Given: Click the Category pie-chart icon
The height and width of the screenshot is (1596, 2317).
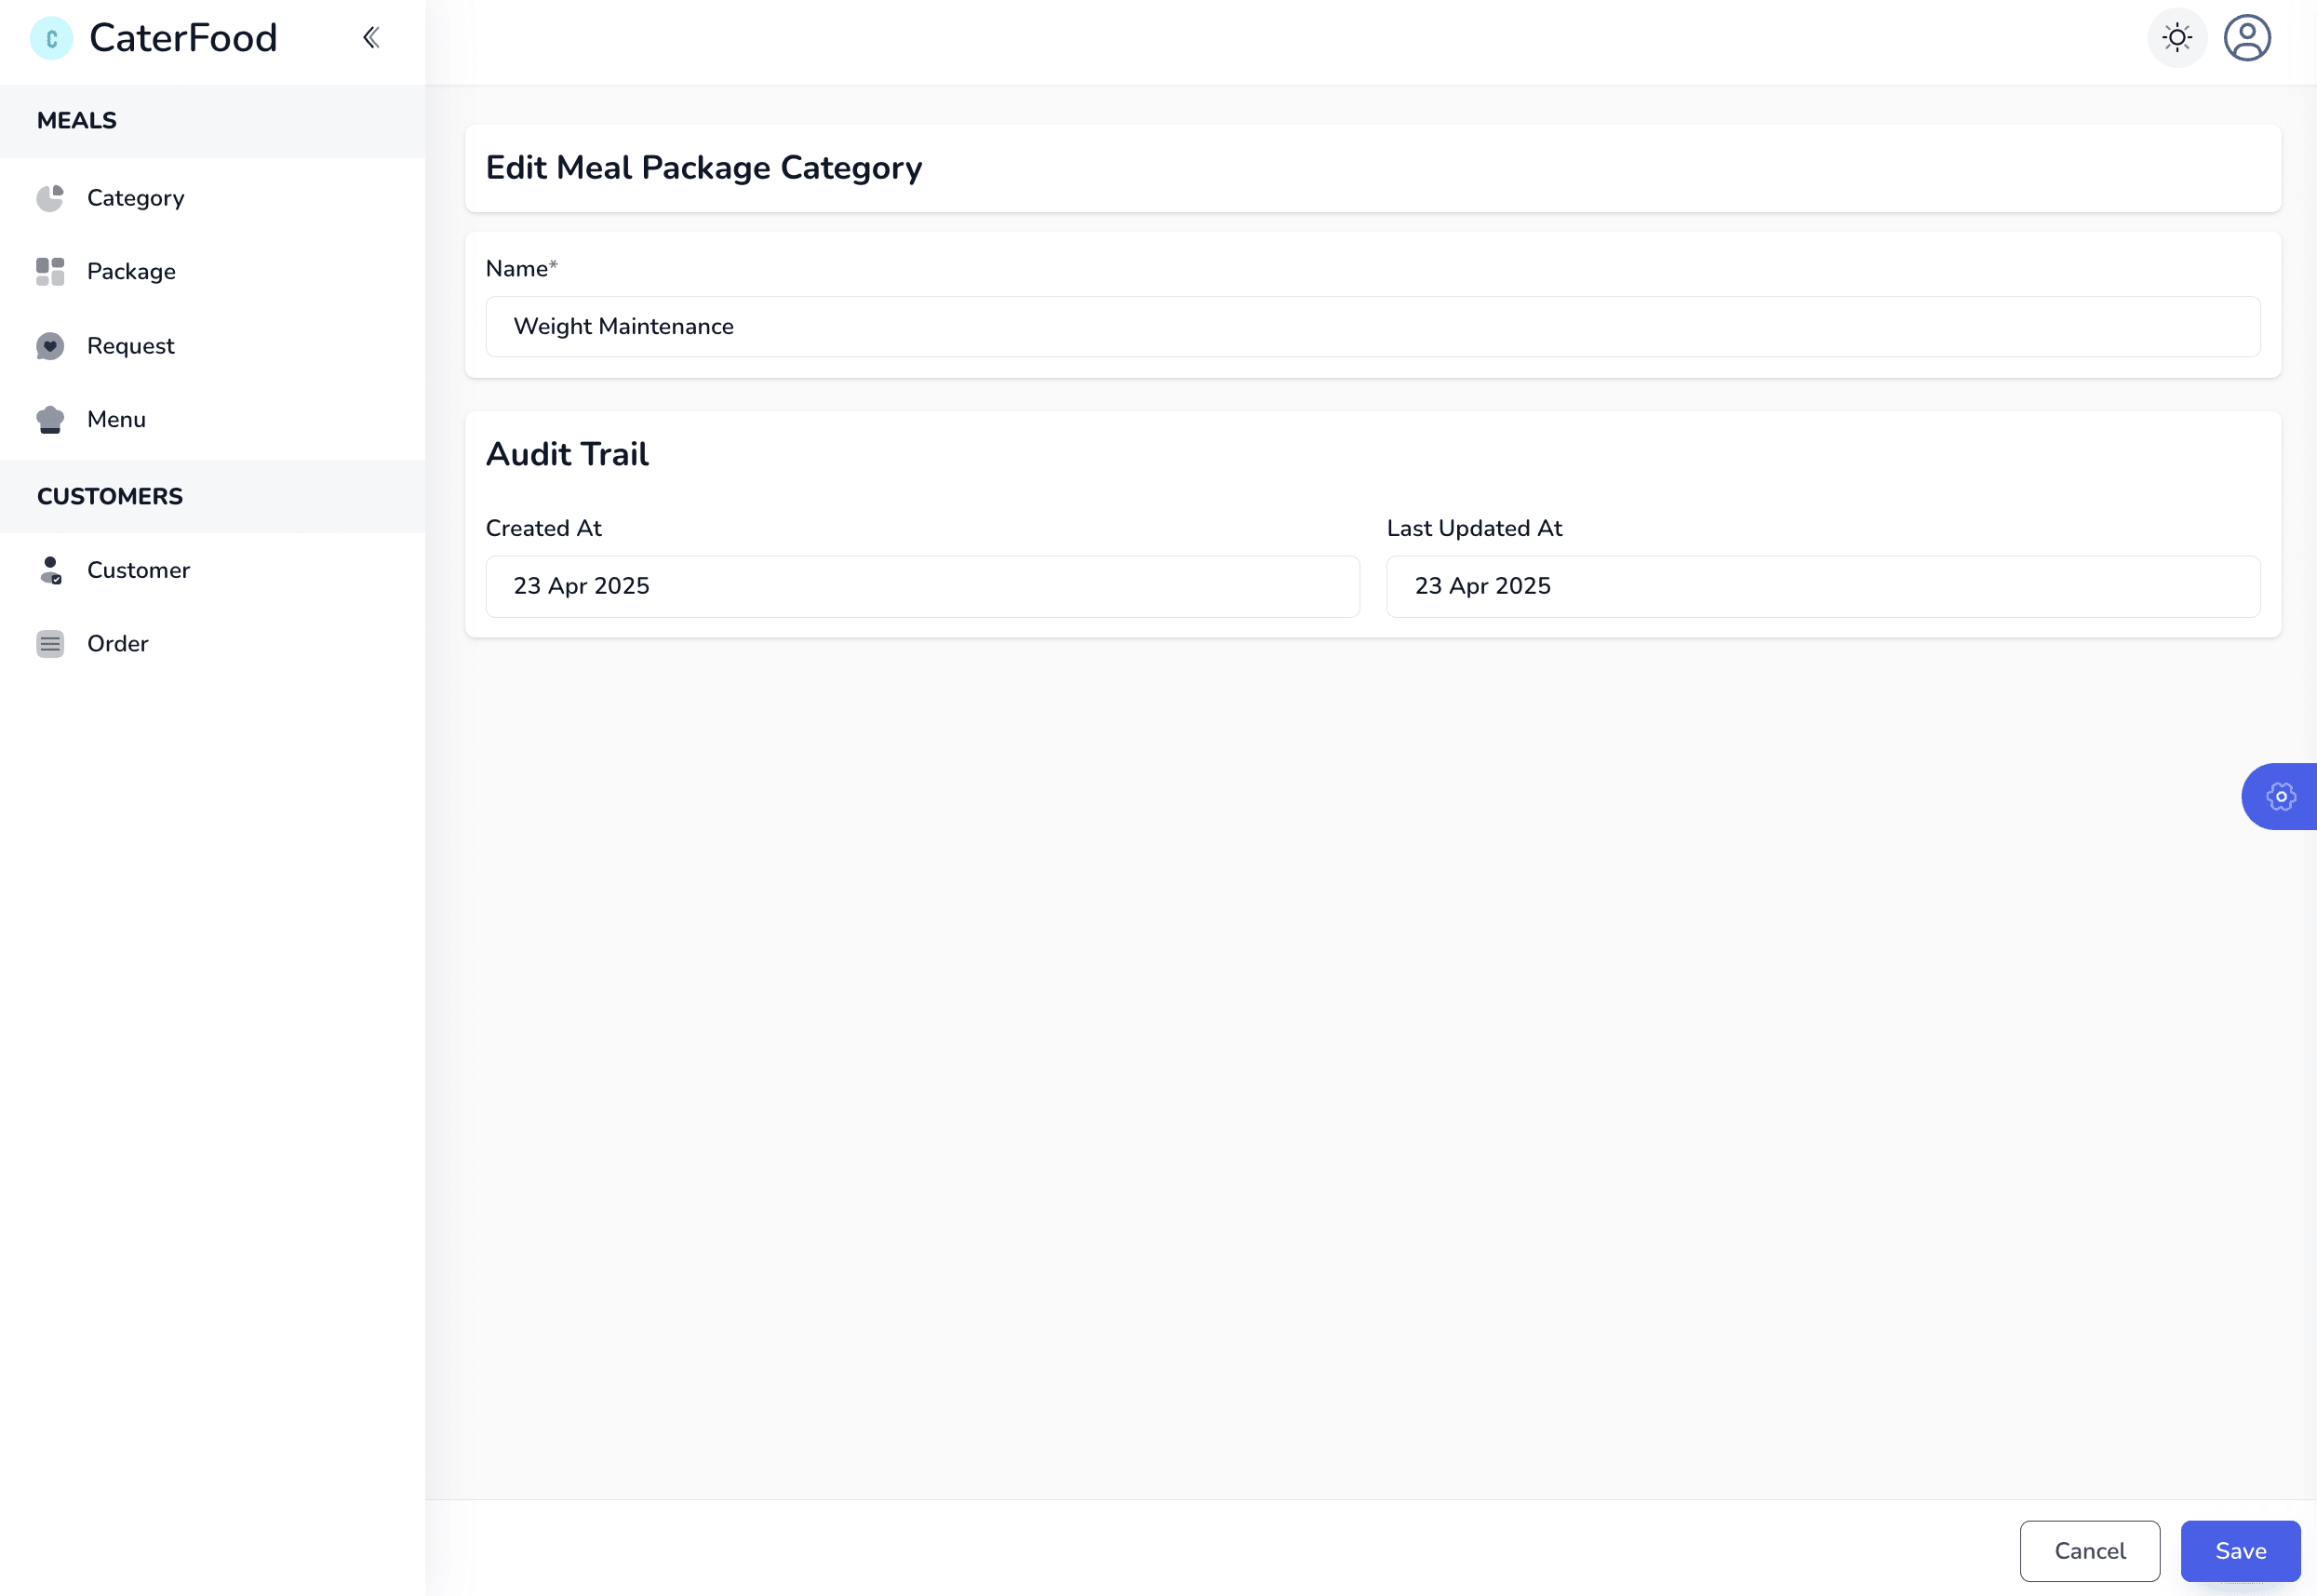Looking at the screenshot, I should click(50, 198).
